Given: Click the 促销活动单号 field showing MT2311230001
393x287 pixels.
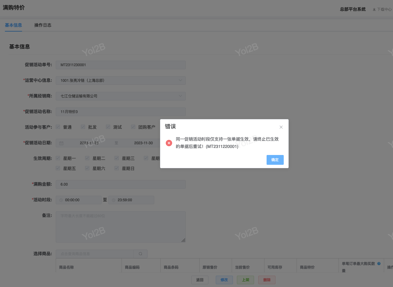Looking at the screenshot, I should pyautogui.click(x=121, y=65).
